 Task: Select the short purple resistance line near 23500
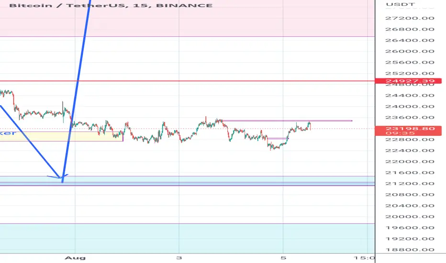(287, 121)
